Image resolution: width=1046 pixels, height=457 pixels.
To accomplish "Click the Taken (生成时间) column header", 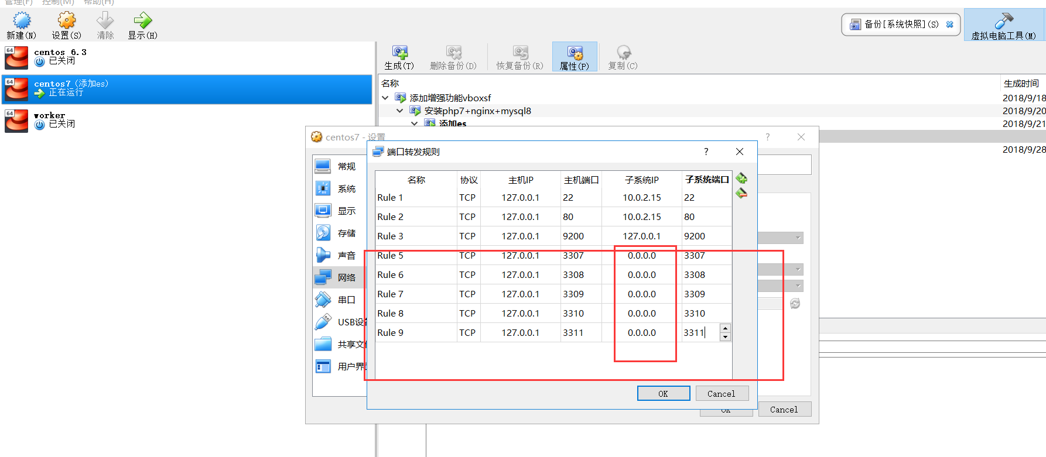I will [1022, 84].
